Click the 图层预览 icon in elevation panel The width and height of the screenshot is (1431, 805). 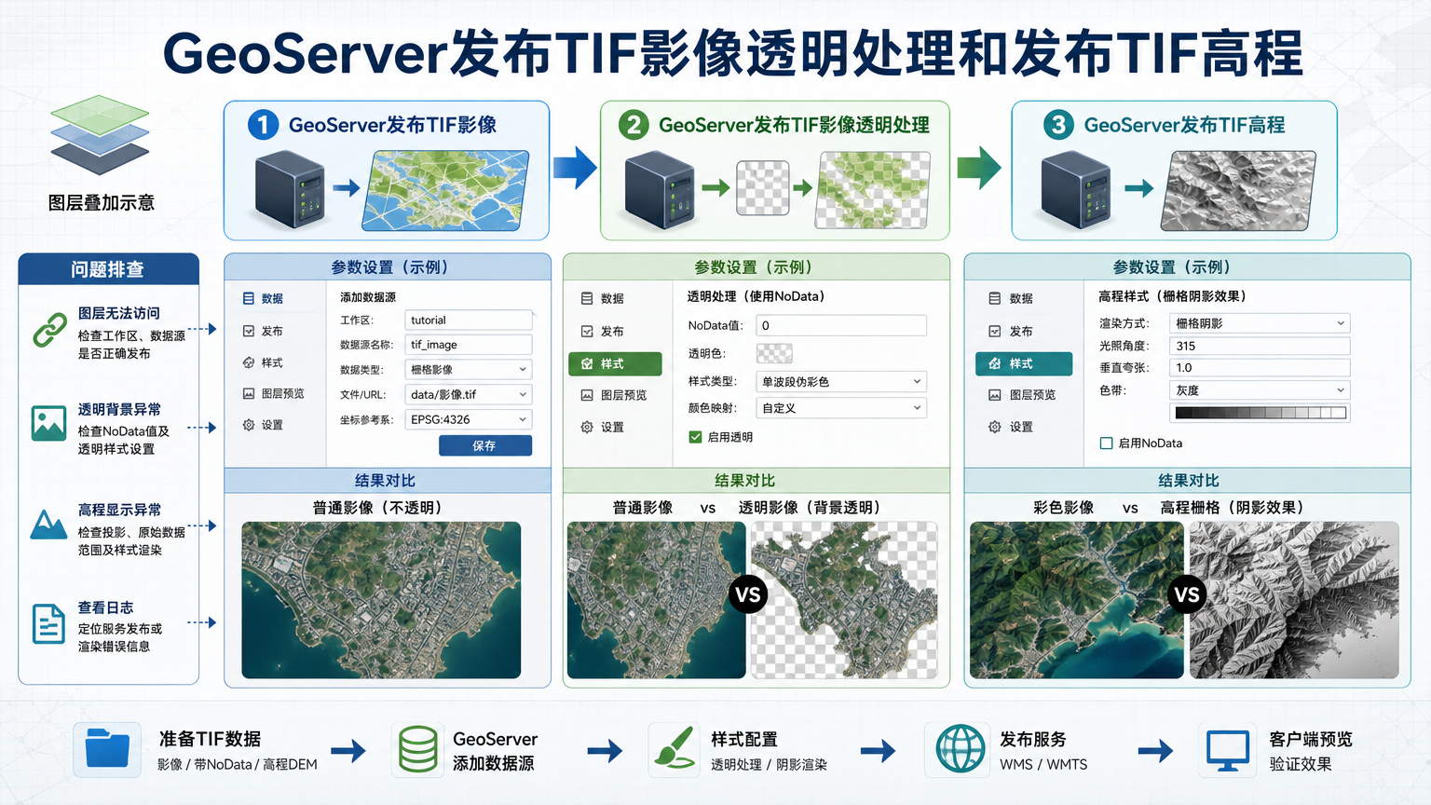pyautogui.click(x=994, y=395)
